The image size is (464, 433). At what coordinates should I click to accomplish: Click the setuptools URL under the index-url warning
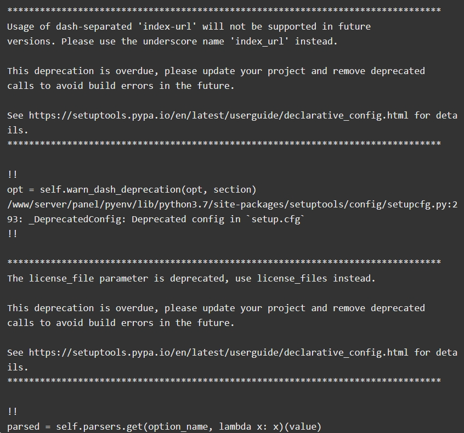218,115
